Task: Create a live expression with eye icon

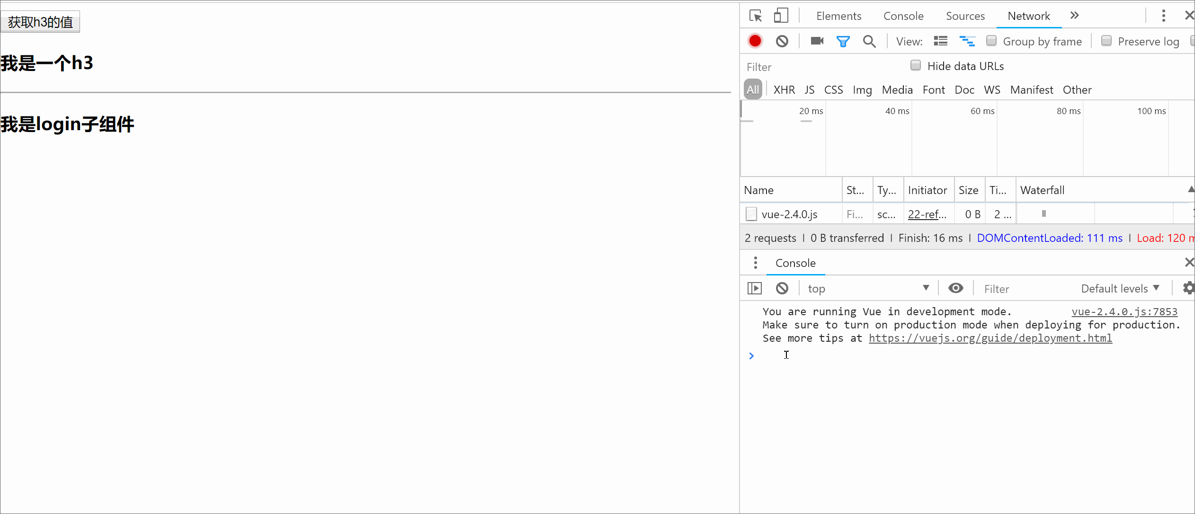Action: pyautogui.click(x=955, y=288)
